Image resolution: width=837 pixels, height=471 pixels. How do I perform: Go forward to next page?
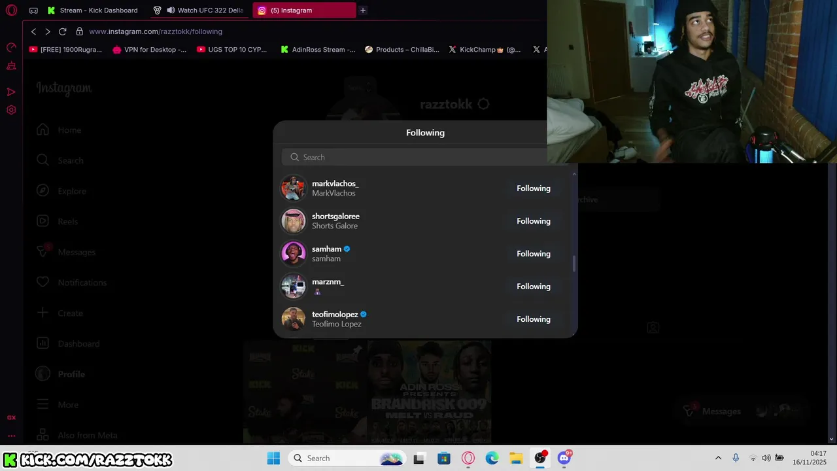[48, 31]
